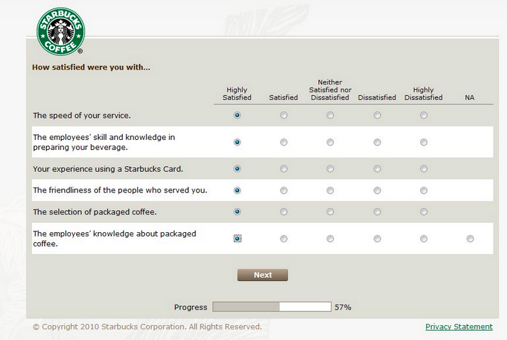Choose Highly Satisfied for friendliness of servers
The width and height of the screenshot is (507, 340).
237,190
